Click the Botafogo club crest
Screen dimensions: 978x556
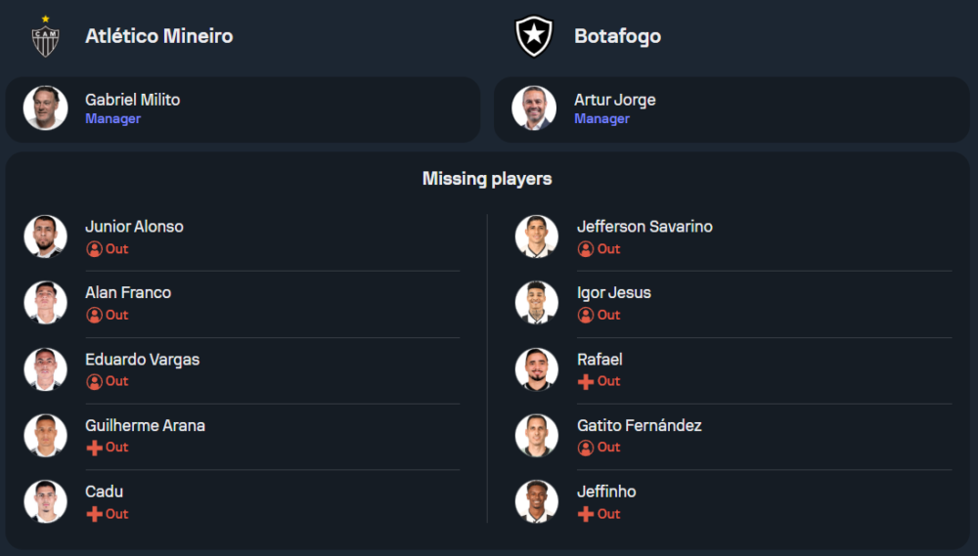(x=534, y=36)
